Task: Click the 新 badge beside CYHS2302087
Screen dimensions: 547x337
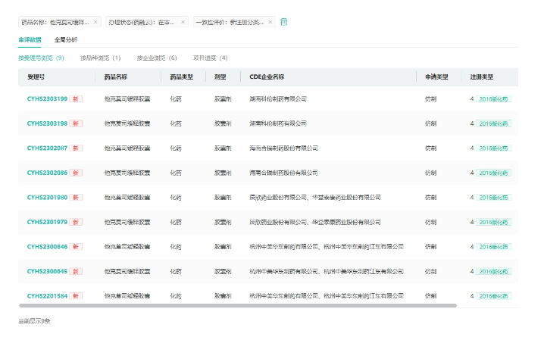Action: 77,148
